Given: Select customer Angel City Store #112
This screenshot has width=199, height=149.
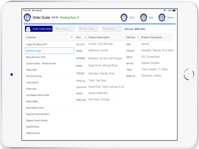Looking at the screenshot, I should (49, 44).
